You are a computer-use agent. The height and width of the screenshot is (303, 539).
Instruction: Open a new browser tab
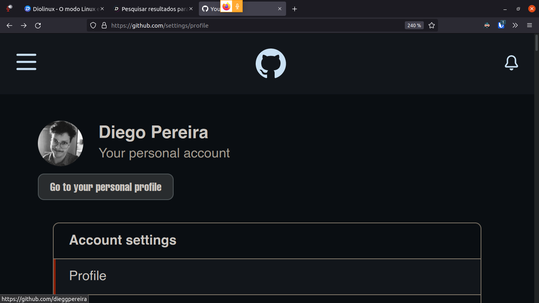click(x=294, y=9)
